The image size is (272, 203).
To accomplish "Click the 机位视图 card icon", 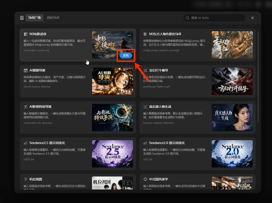I will (x=26, y=179).
